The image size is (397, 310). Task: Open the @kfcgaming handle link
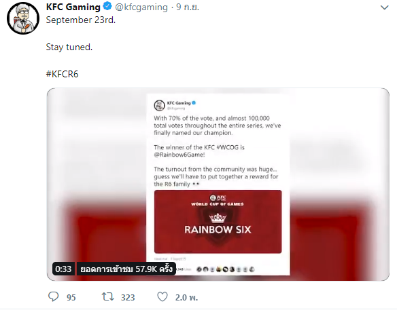coord(141,7)
